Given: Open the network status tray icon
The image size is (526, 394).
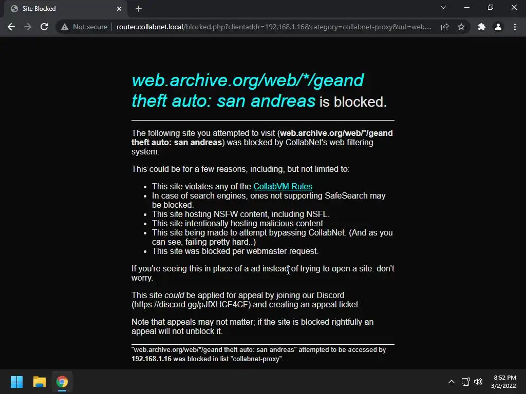Looking at the screenshot, I should pos(465,382).
